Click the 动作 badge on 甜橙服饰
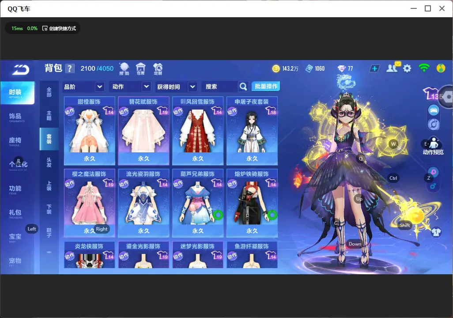The height and width of the screenshot is (318, 453). (70, 112)
